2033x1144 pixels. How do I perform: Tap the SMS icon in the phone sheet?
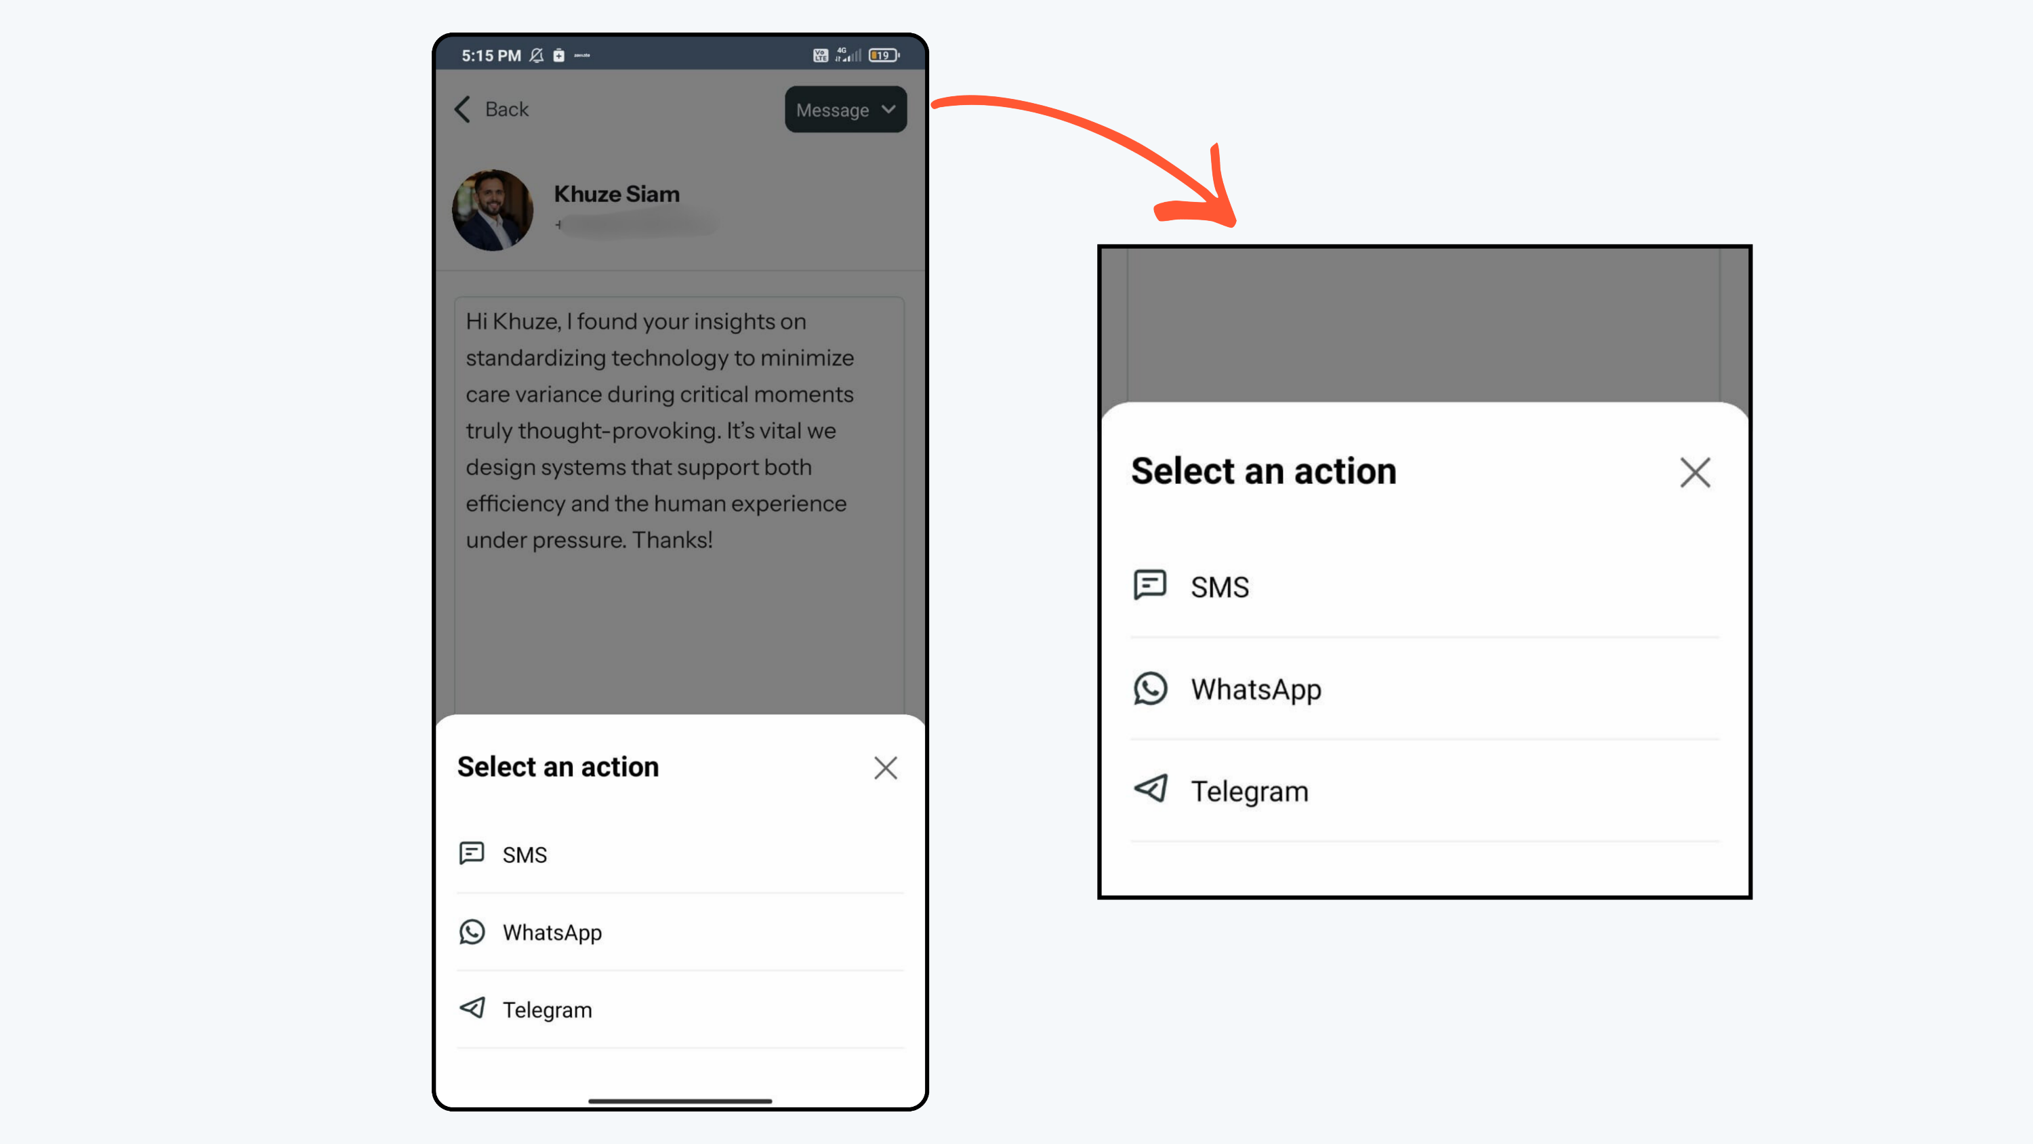point(471,853)
